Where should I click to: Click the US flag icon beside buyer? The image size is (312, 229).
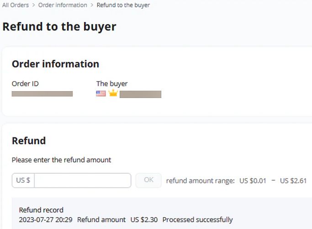pyautogui.click(x=101, y=93)
